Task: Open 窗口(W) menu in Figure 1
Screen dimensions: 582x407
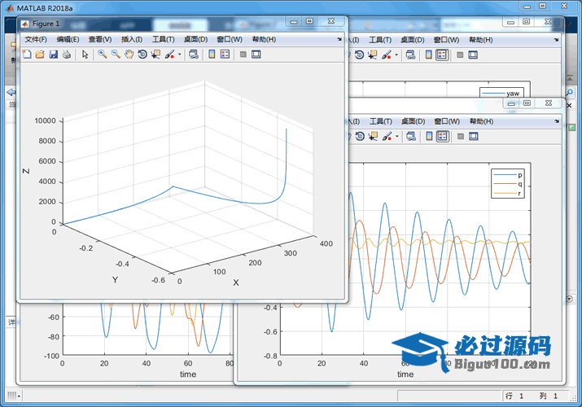Action: [230, 39]
